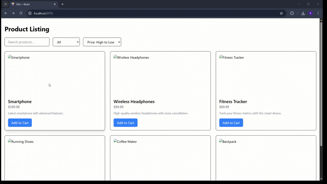Add the Smartphone to cart
The image size is (327, 184).
pos(20,123)
